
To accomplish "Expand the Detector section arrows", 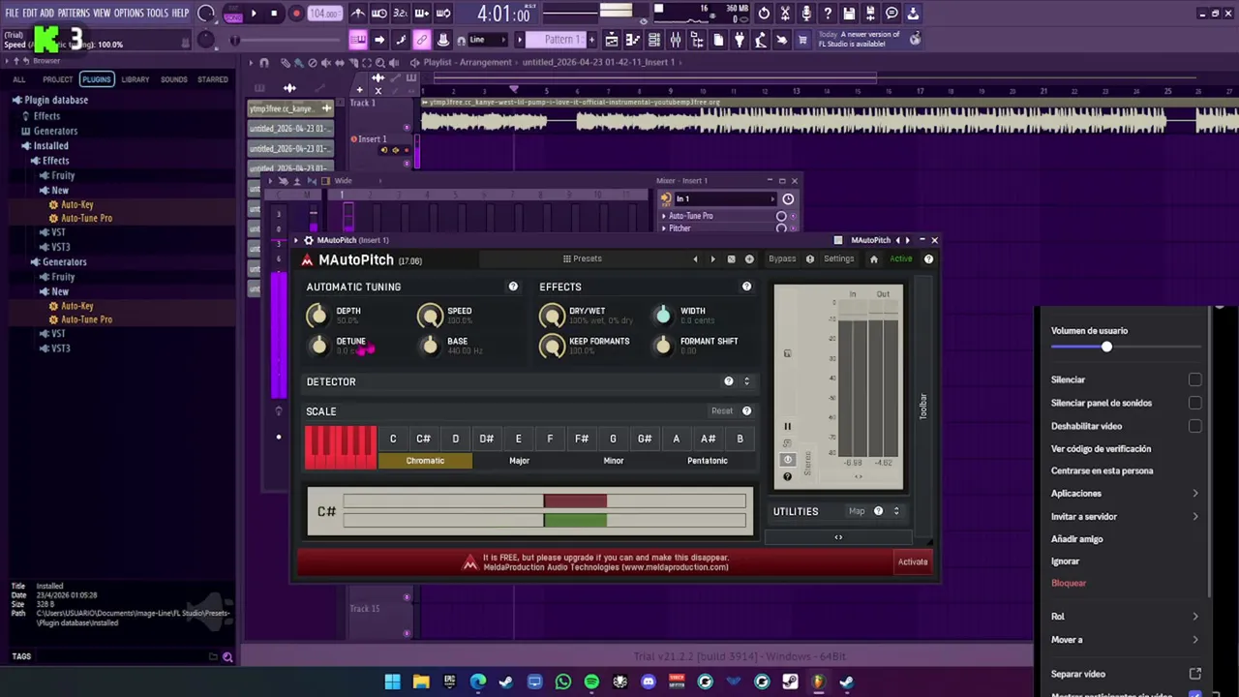I will 746,381.
